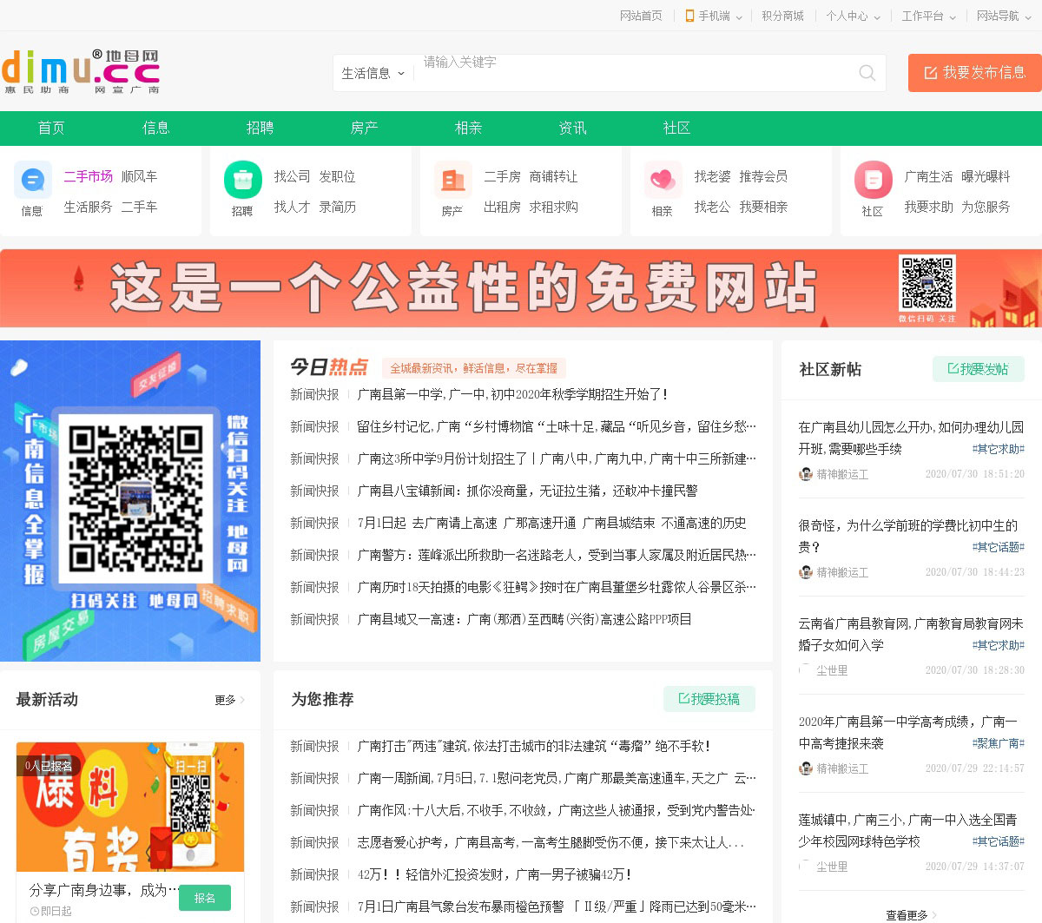Viewport: 1042px width, 923px height.
Task: Expand the 工作平台 dropdown
Action: [953, 16]
